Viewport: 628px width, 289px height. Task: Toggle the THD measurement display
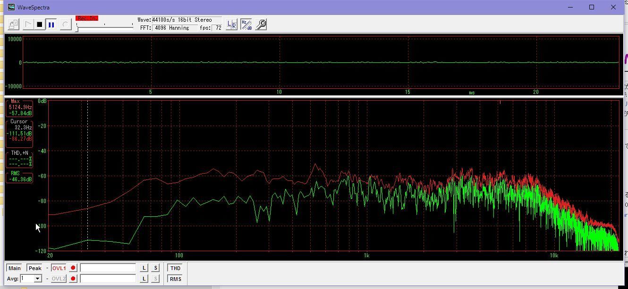tap(175, 268)
